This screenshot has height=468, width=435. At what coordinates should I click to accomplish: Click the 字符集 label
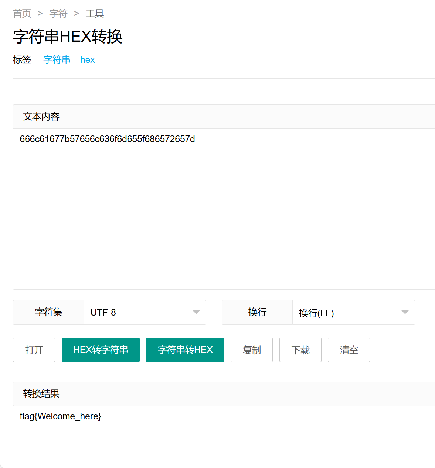[48, 312]
